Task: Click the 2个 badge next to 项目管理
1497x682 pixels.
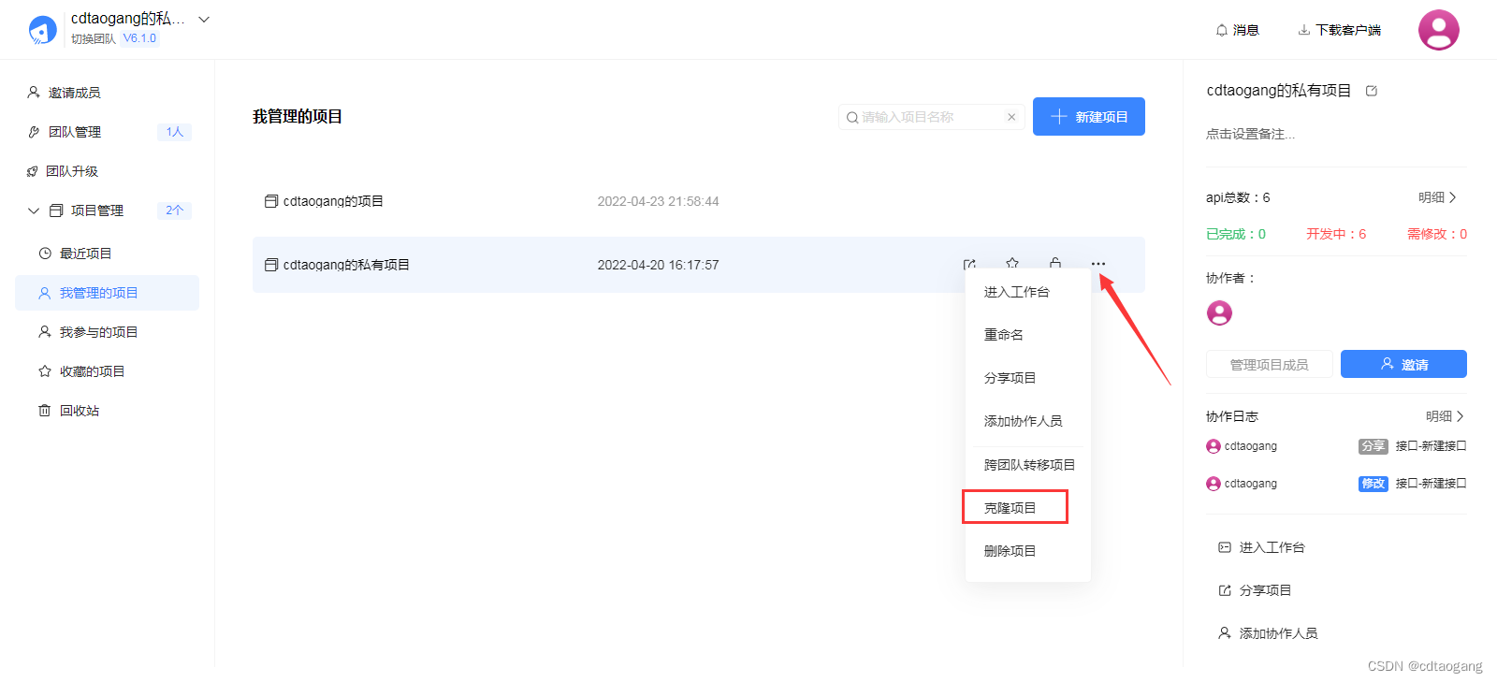Action: (x=175, y=210)
